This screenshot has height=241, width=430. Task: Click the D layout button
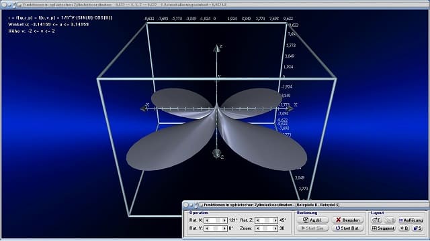tap(404, 228)
